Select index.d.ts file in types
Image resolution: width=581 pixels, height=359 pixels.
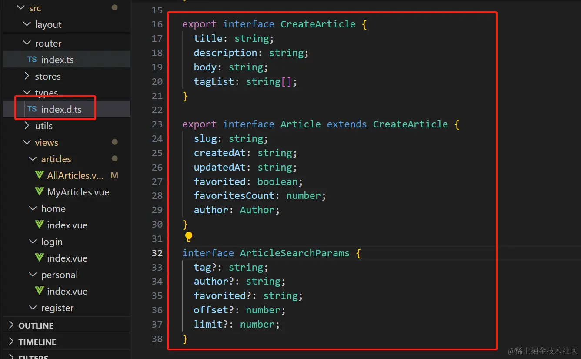(x=67, y=109)
